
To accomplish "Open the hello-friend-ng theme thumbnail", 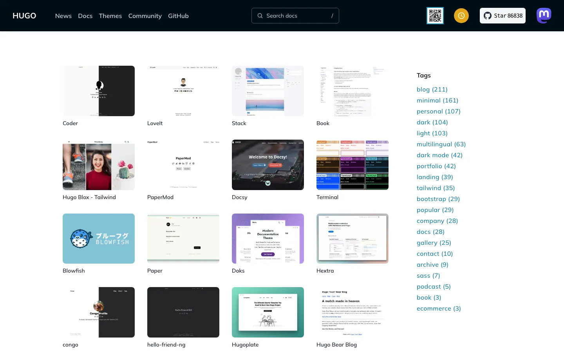I will 183,312.
